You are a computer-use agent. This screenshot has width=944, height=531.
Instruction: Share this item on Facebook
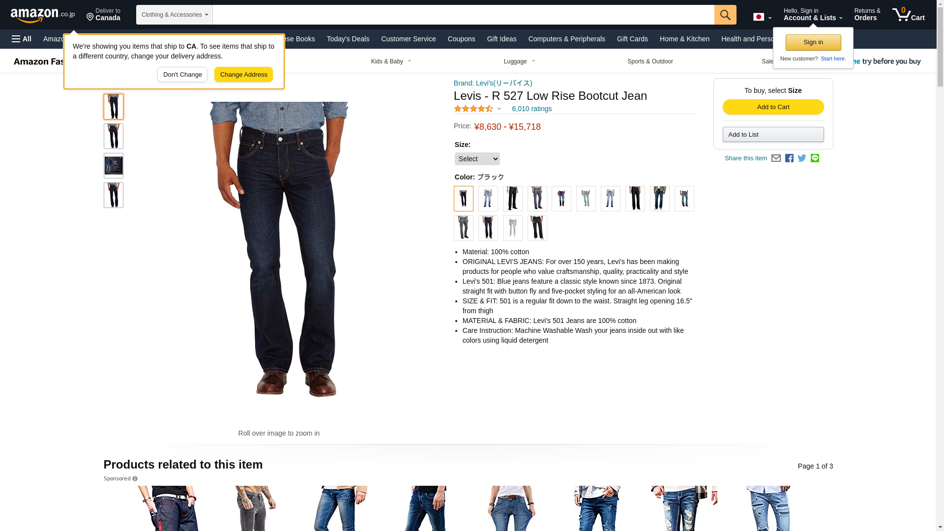[x=789, y=158]
